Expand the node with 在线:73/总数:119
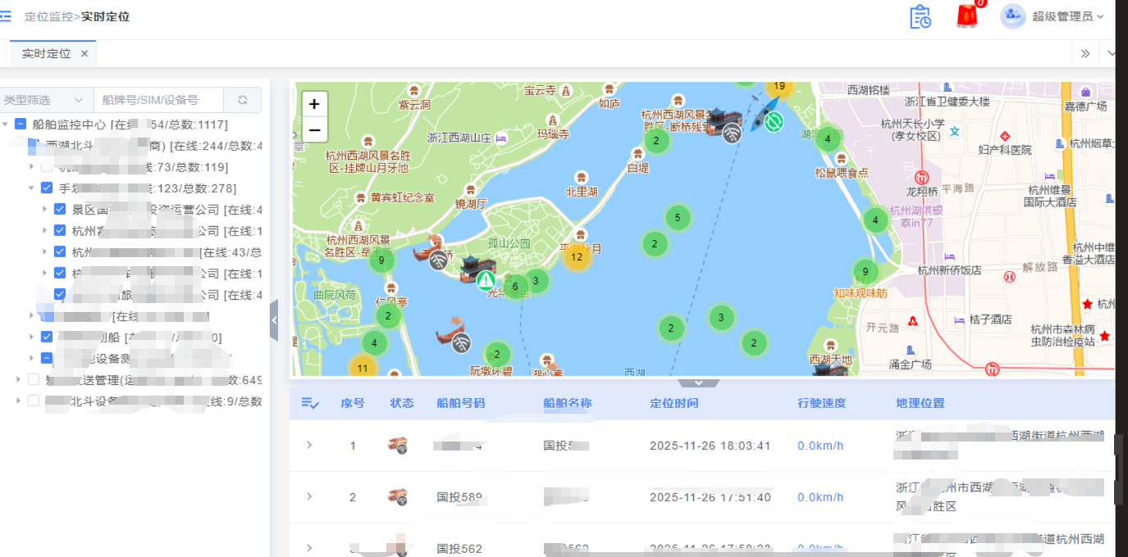This screenshot has height=557, width=1128. click(32, 166)
